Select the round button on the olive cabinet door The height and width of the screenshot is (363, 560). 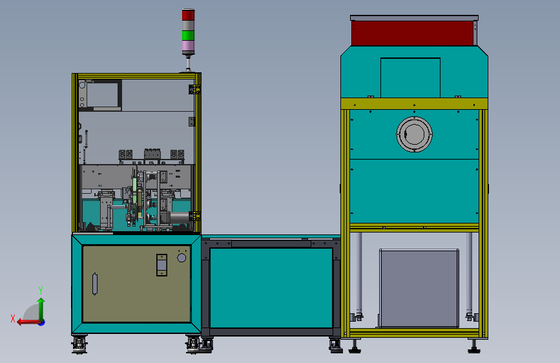pyautogui.click(x=181, y=258)
